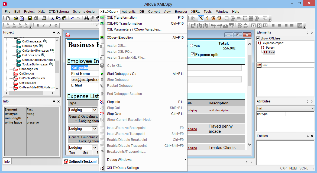Screen dimensions: 317x173
Task: Click the Print icon
Action: tap(44, 18)
